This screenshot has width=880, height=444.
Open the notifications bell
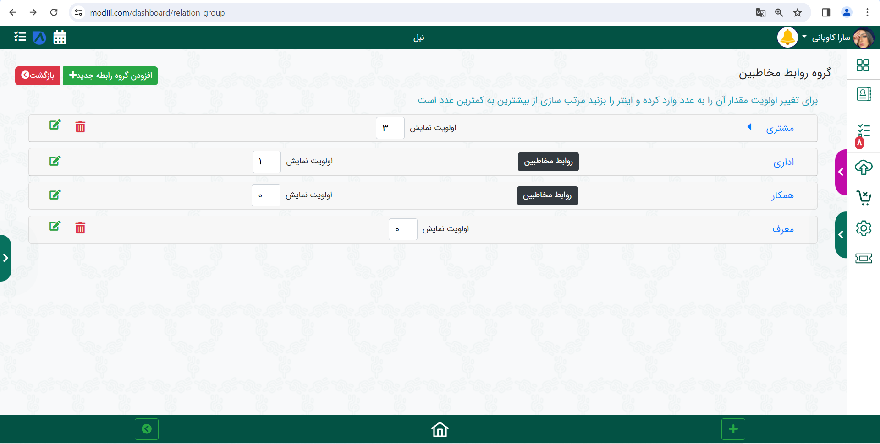coord(787,38)
